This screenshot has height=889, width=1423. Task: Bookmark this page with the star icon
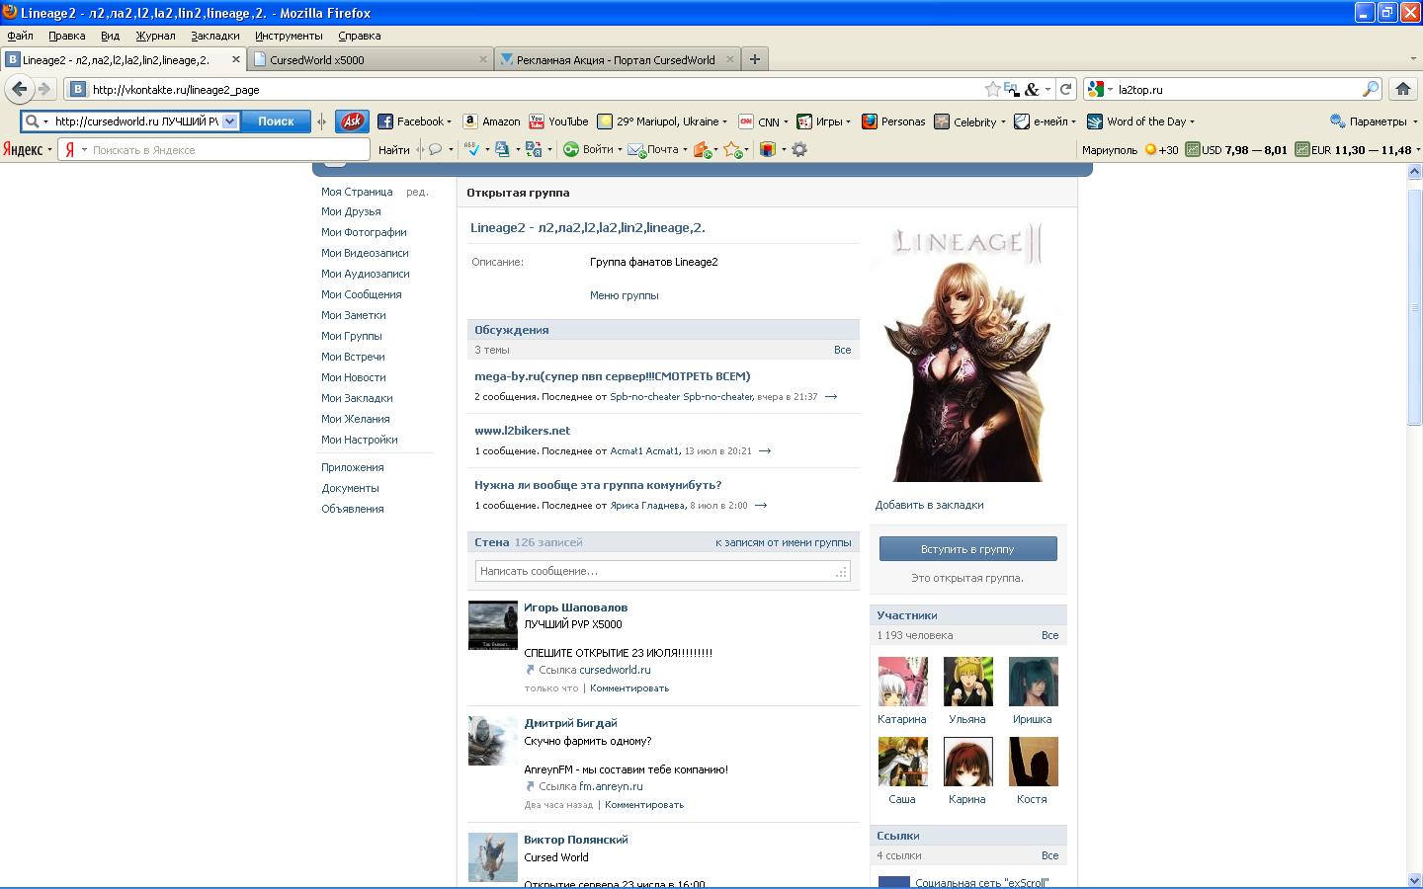pyautogui.click(x=992, y=89)
